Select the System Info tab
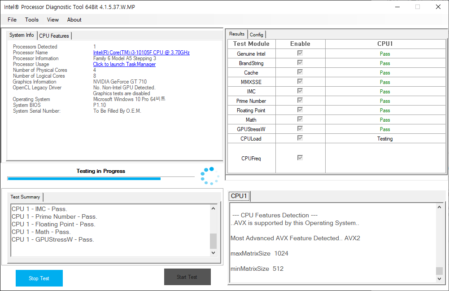This screenshot has width=449, height=291. pos(22,35)
